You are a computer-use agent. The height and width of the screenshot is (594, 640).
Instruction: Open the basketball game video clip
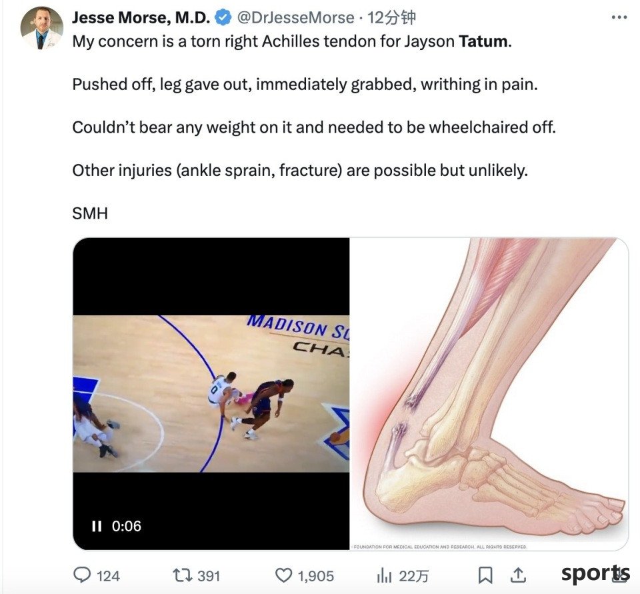(x=211, y=393)
